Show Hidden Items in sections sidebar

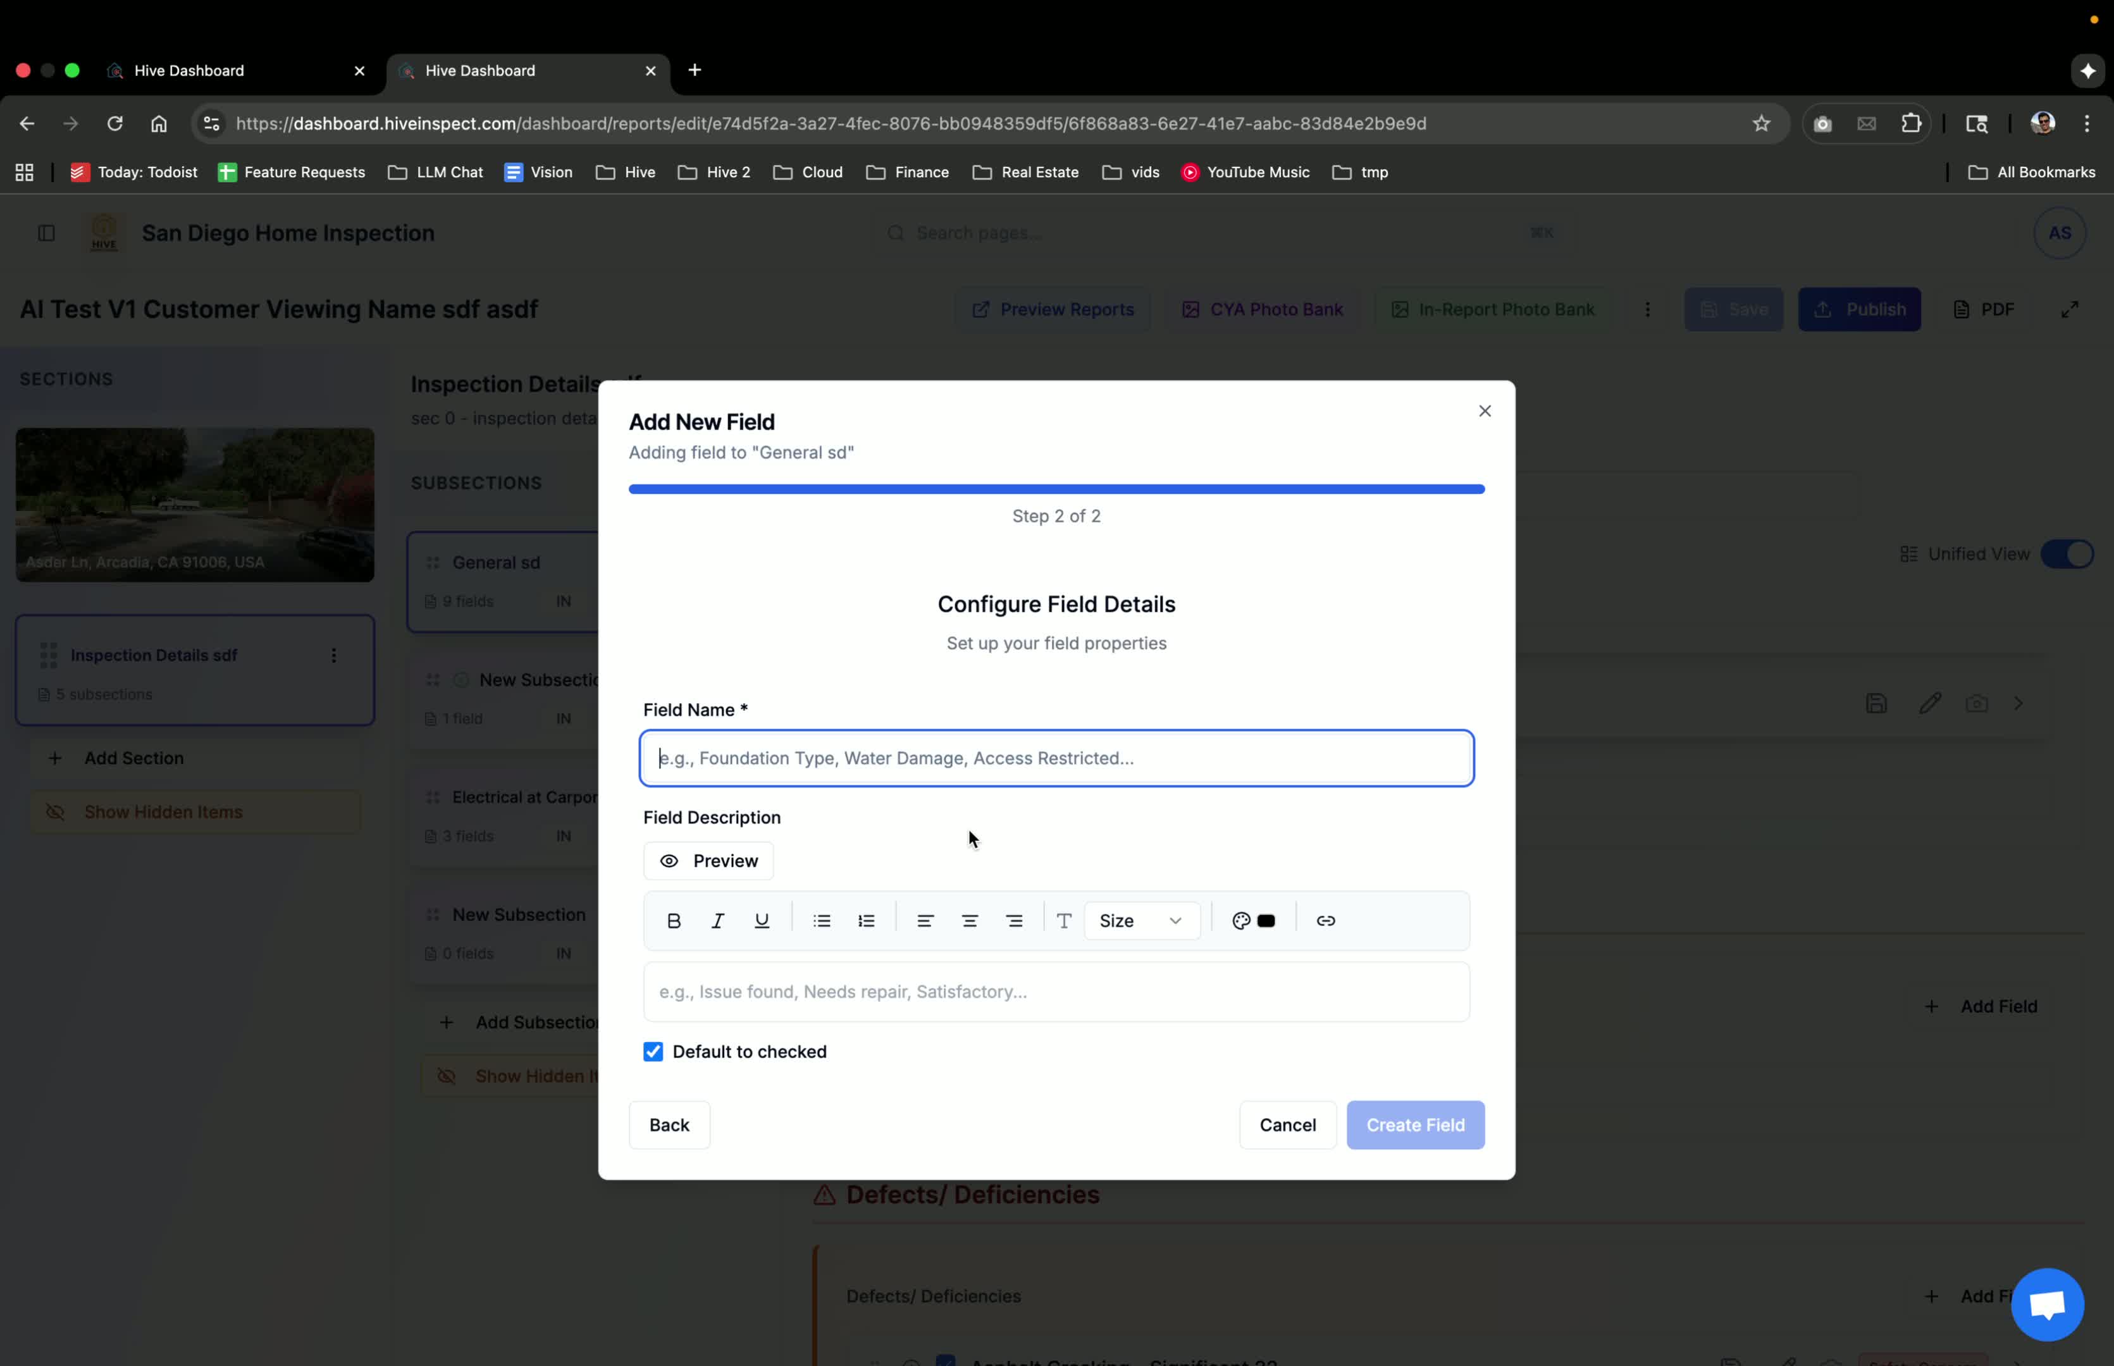click(x=195, y=811)
